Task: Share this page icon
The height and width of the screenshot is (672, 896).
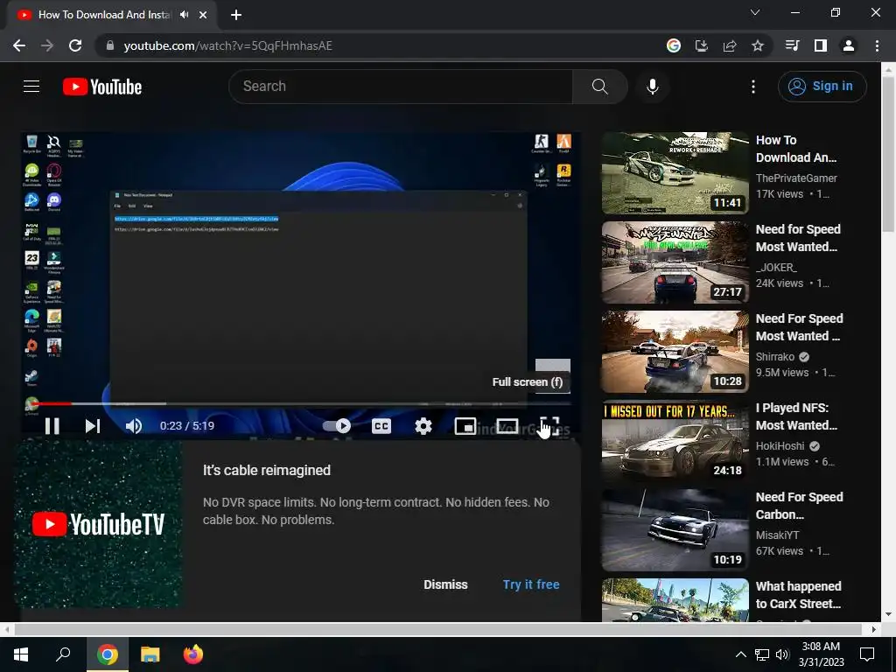Action: pyautogui.click(x=730, y=45)
